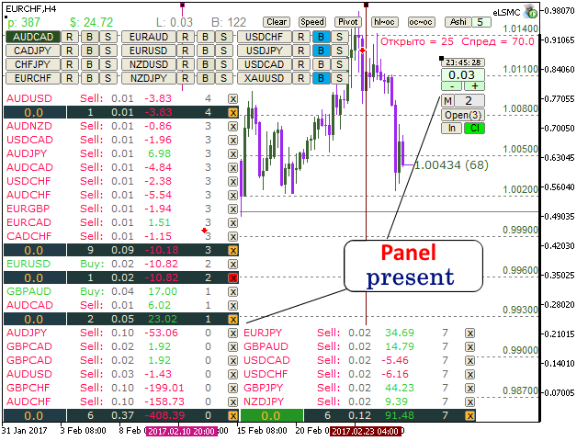This screenshot has height=441, width=588.
Task: Click the S button for EURUSD
Action: tap(224, 51)
